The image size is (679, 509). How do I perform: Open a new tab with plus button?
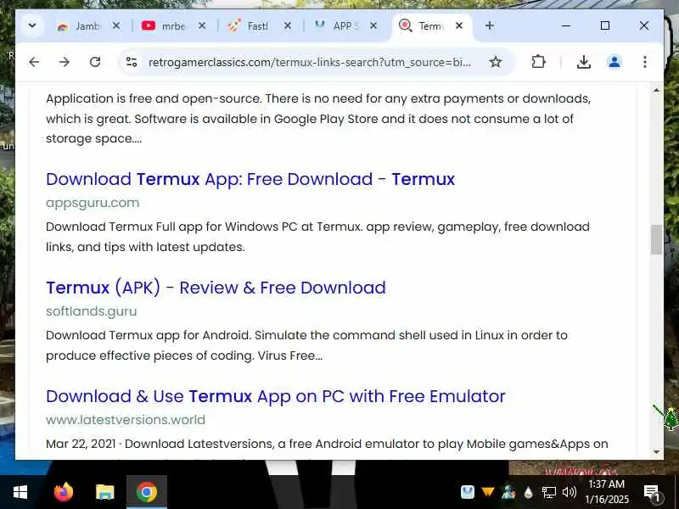click(x=490, y=26)
